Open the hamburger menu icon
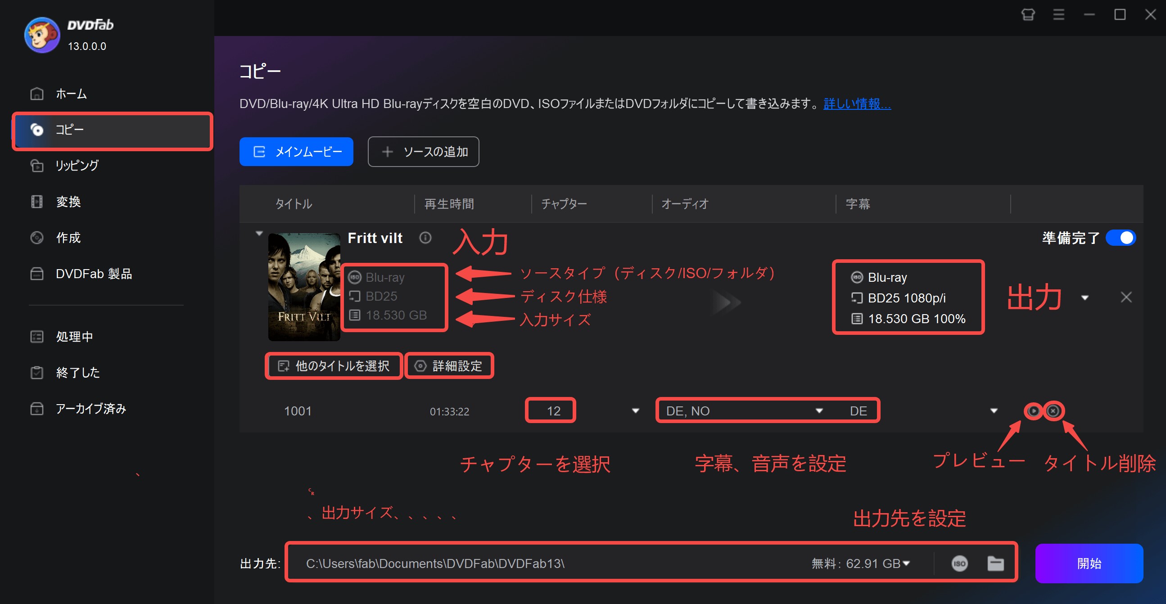The width and height of the screenshot is (1166, 604). (x=1058, y=14)
